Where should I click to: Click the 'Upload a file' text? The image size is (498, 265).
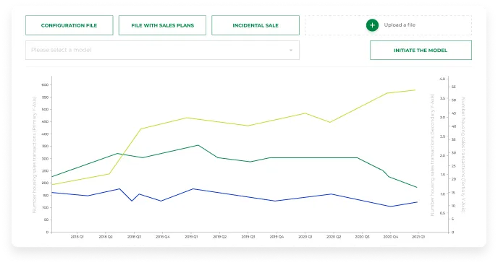pyautogui.click(x=400, y=25)
